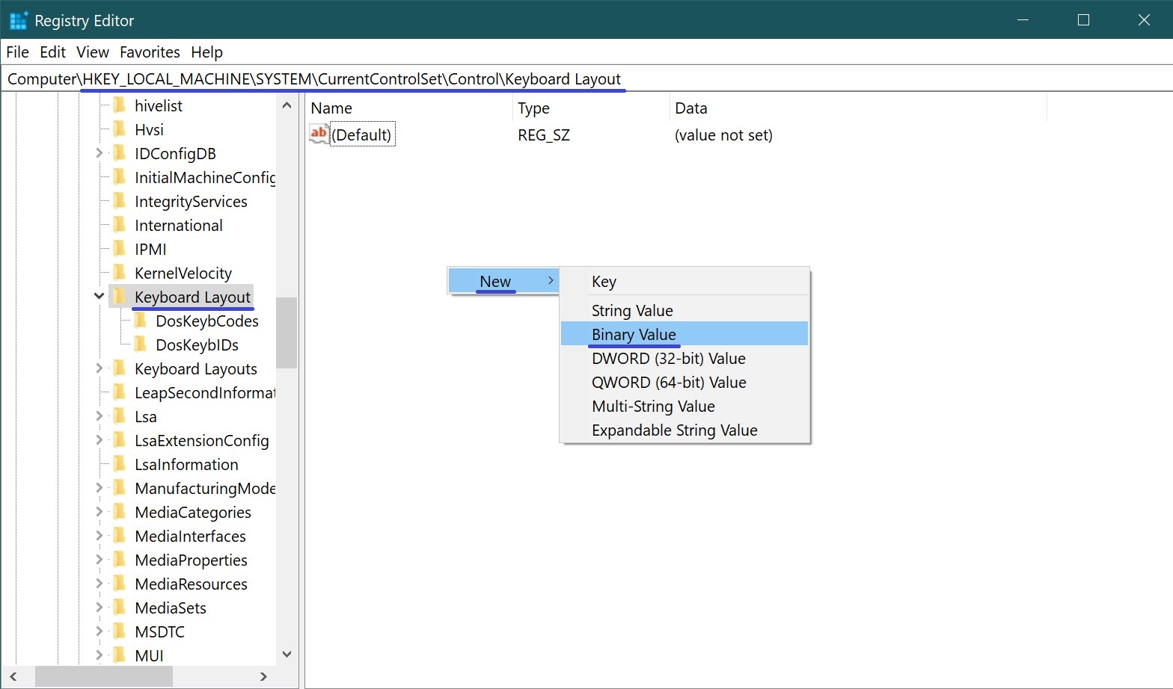This screenshot has height=689, width=1173.
Task: Choose DWORD (32-bit) Value
Action: coord(684,358)
